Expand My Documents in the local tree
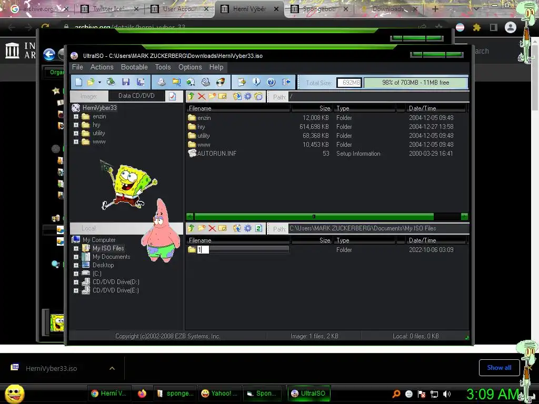The image size is (539, 404). [x=76, y=257]
